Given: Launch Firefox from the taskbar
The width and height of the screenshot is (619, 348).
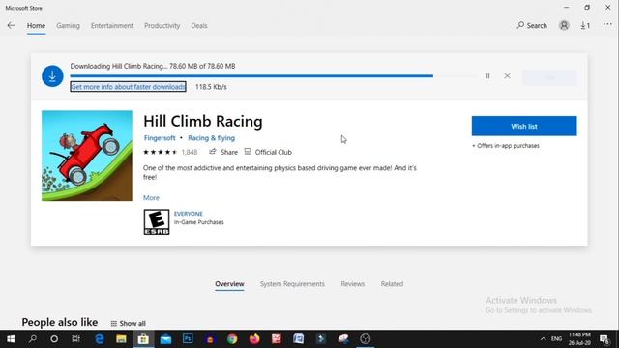Looking at the screenshot, I should coord(254,339).
